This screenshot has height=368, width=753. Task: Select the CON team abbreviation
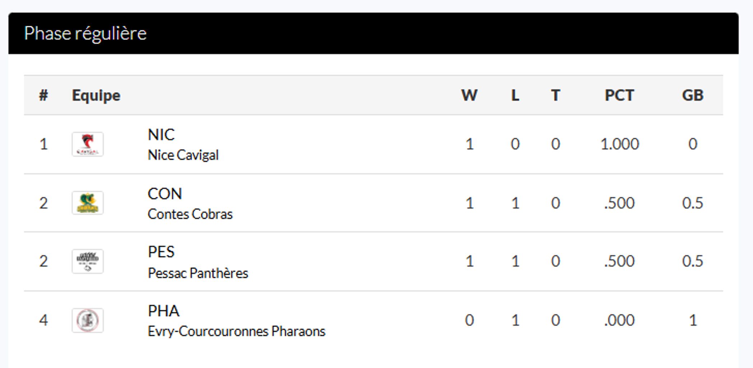tap(165, 194)
